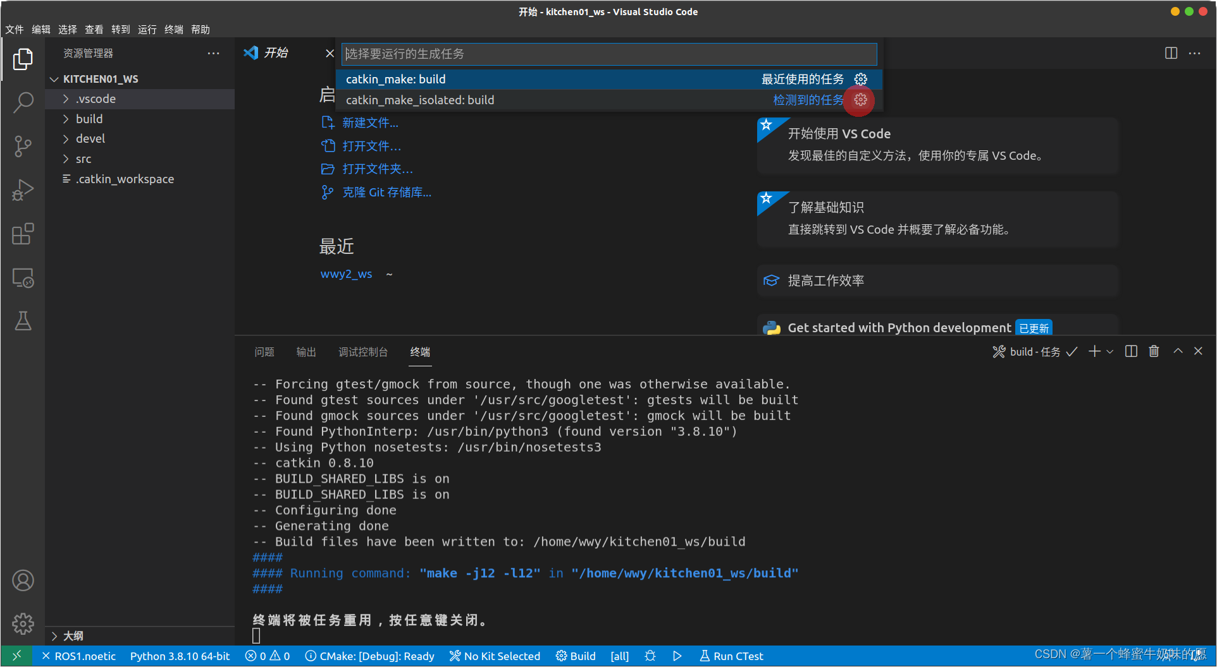
Task: Open editor more actions ellipsis
Action: tap(1194, 53)
